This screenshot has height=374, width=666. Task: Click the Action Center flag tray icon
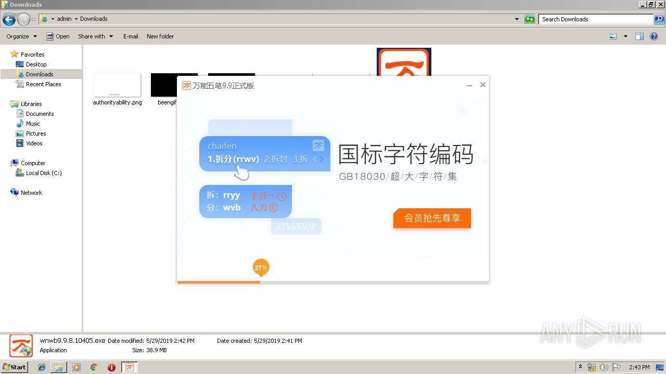(617, 367)
